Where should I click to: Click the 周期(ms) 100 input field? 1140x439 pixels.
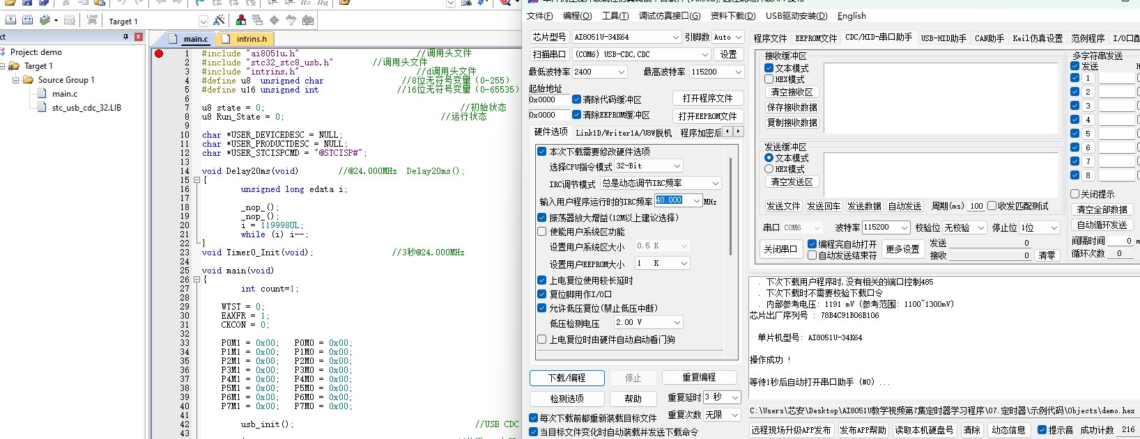click(976, 206)
